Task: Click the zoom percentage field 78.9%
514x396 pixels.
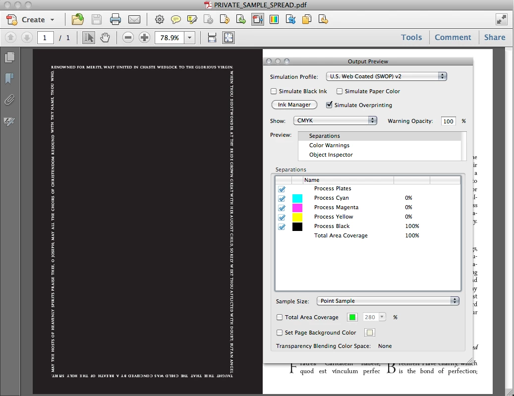Action: [x=170, y=37]
